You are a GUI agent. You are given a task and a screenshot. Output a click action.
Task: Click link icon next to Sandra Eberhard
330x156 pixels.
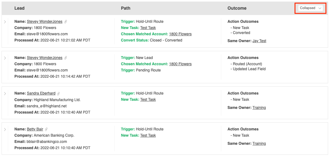click(x=59, y=93)
